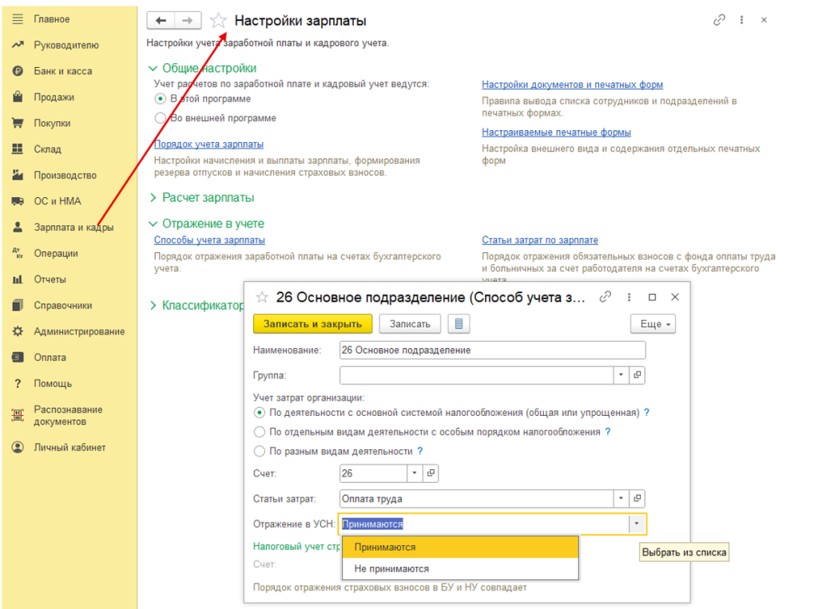
Task: Click the Наименование input field
Action: tap(492, 350)
